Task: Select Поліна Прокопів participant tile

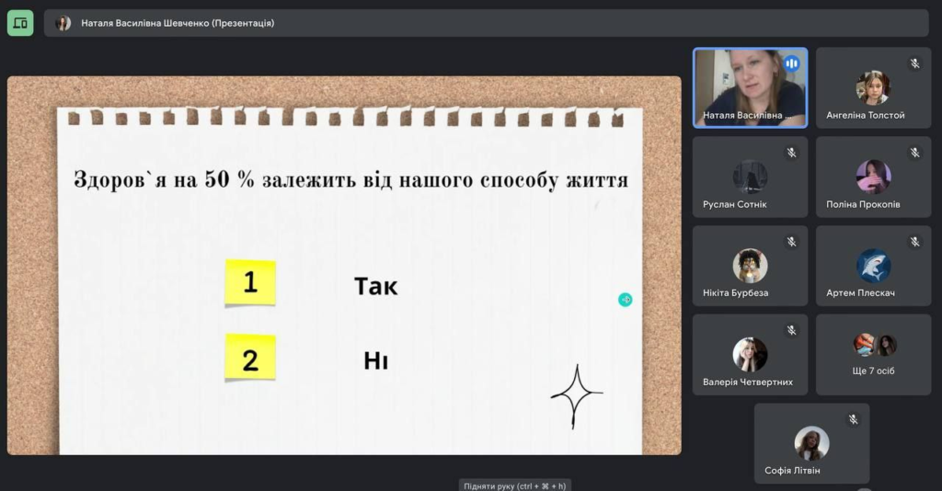Action: point(874,177)
